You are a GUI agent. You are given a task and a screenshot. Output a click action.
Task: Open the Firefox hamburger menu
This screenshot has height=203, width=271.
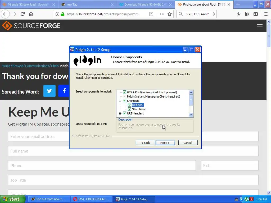click(x=266, y=14)
